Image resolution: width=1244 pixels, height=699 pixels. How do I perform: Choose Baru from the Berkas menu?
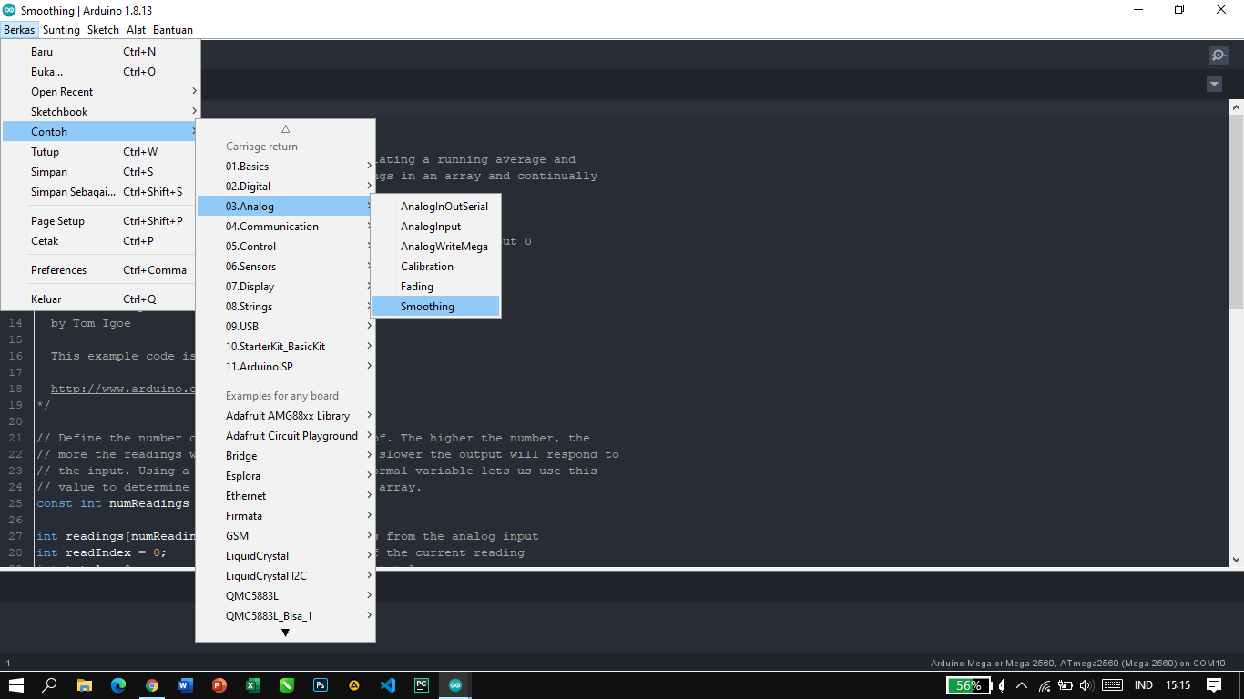click(100, 52)
